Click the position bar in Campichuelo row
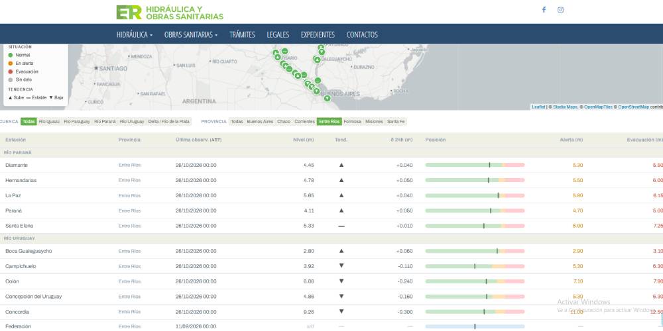The image size is (663, 331). click(475, 266)
